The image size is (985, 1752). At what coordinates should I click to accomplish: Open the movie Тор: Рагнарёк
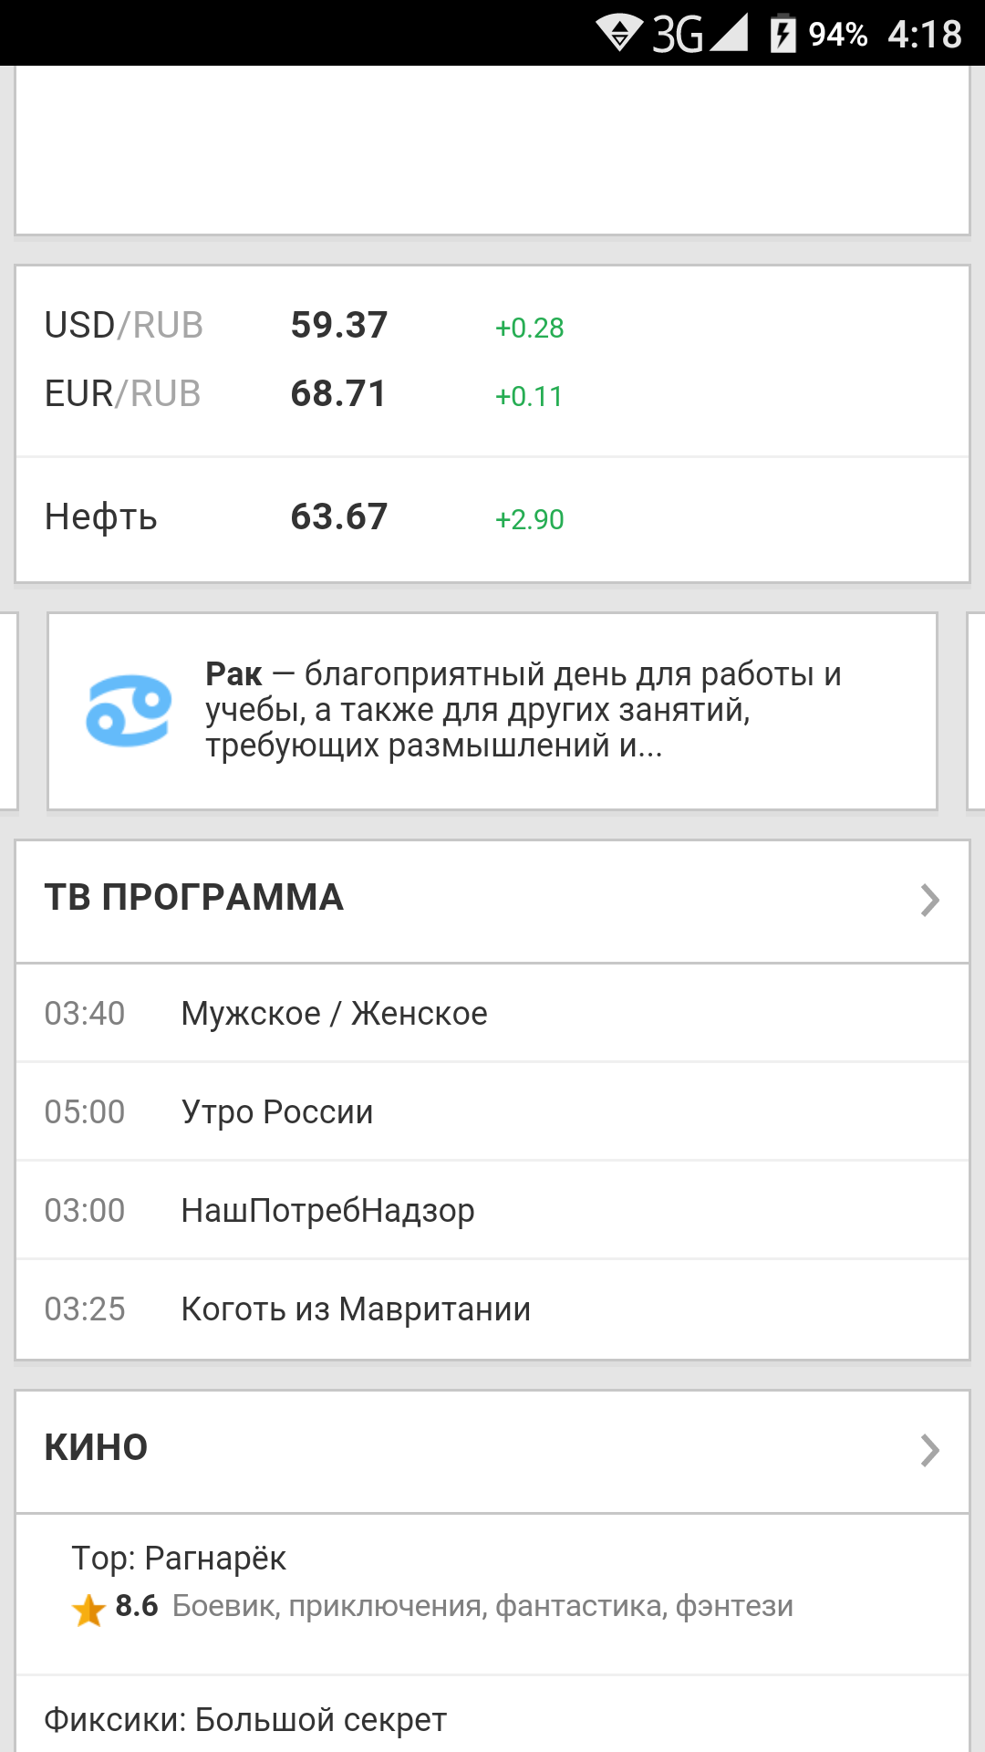tap(180, 1559)
